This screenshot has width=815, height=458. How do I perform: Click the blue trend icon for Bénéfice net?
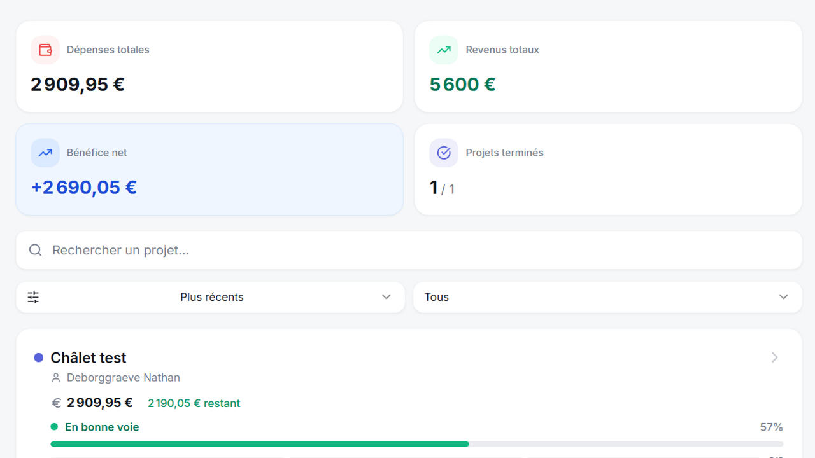pyautogui.click(x=45, y=153)
